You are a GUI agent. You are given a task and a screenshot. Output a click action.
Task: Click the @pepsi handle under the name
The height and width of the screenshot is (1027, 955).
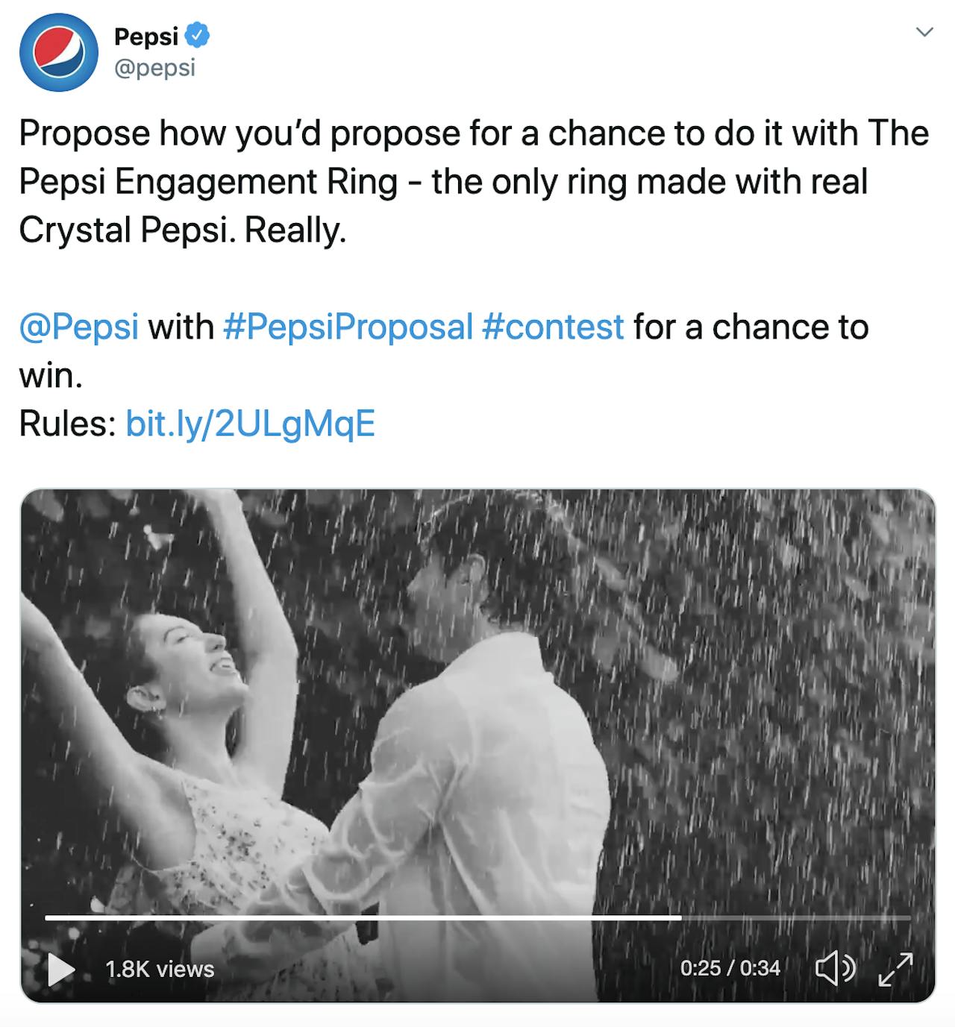pyautogui.click(x=154, y=67)
